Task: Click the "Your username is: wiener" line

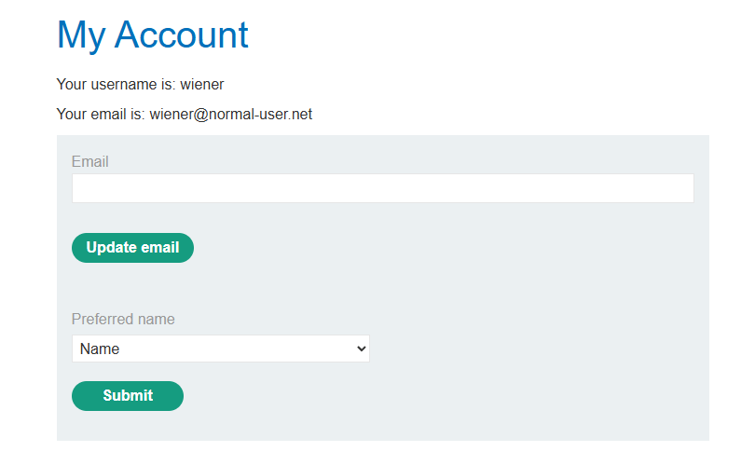Action: 140,85
